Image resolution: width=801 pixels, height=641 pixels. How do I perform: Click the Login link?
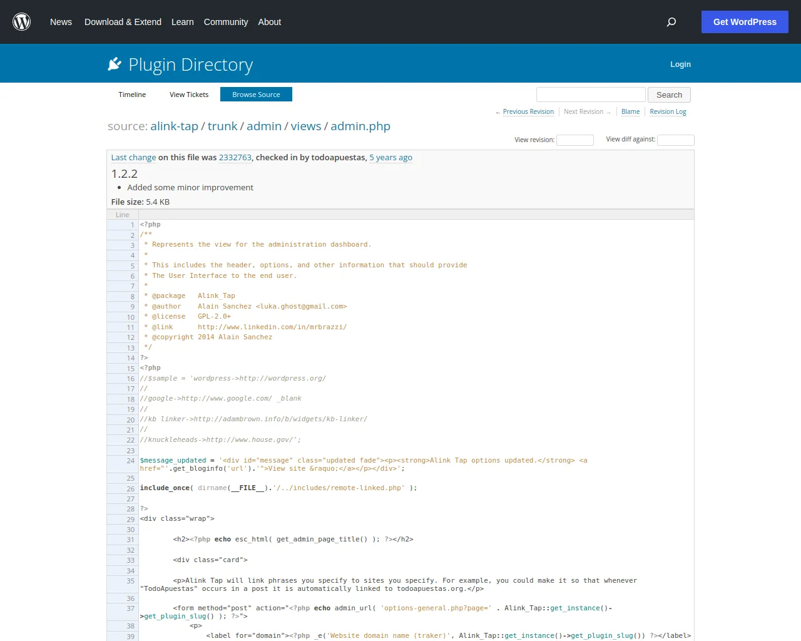click(x=680, y=64)
